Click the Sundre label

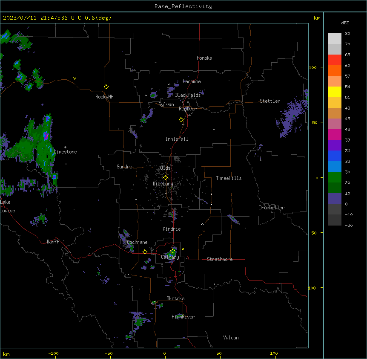124,167
